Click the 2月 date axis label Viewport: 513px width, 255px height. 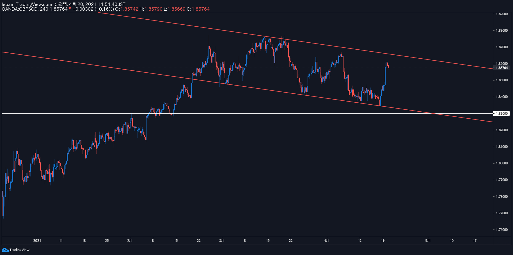(130, 240)
